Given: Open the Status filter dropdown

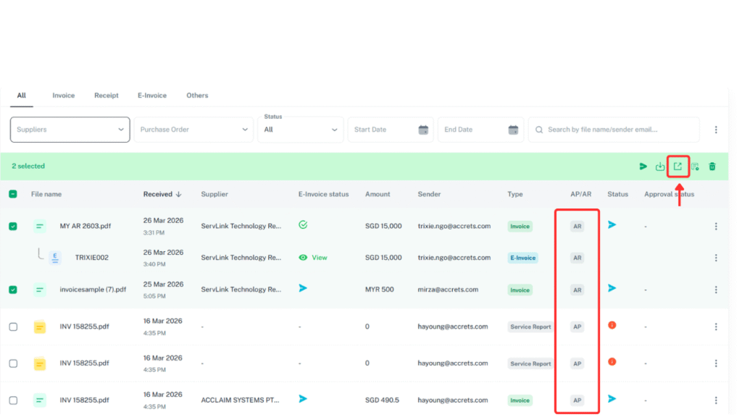Looking at the screenshot, I should 301,129.
